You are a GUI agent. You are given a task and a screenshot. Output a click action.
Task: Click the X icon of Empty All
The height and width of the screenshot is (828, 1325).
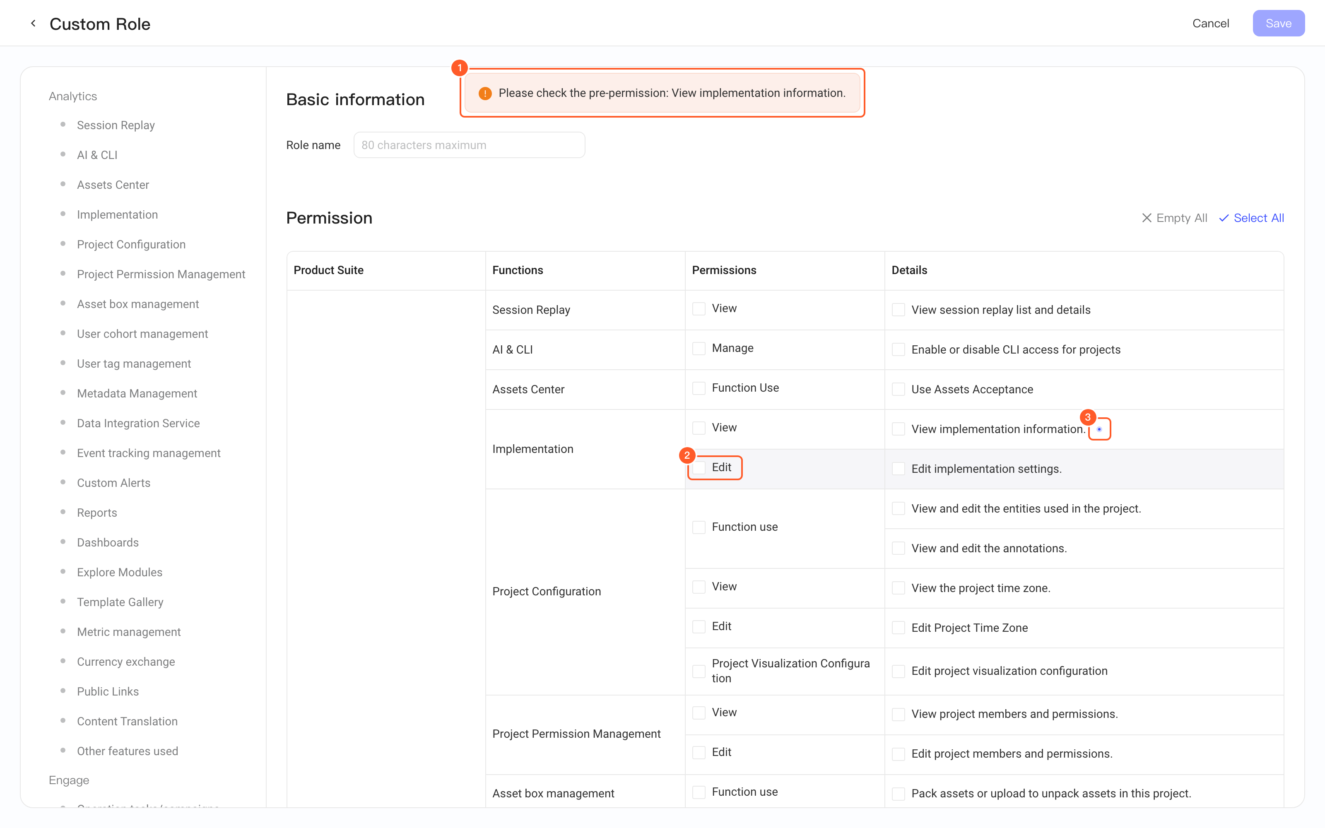[x=1147, y=218]
